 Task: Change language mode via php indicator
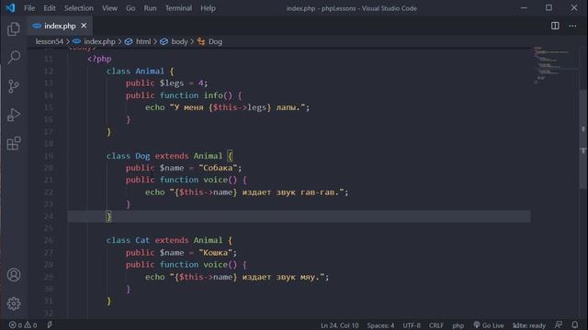(458, 325)
